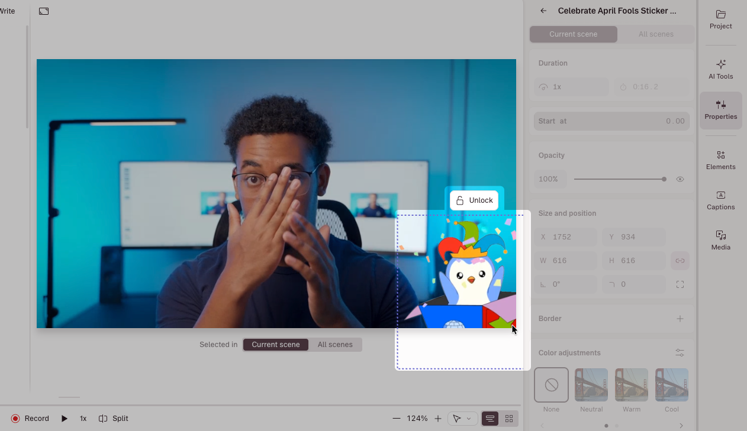Click the Unlock button on the sticker
The width and height of the screenshot is (747, 431).
(474, 200)
